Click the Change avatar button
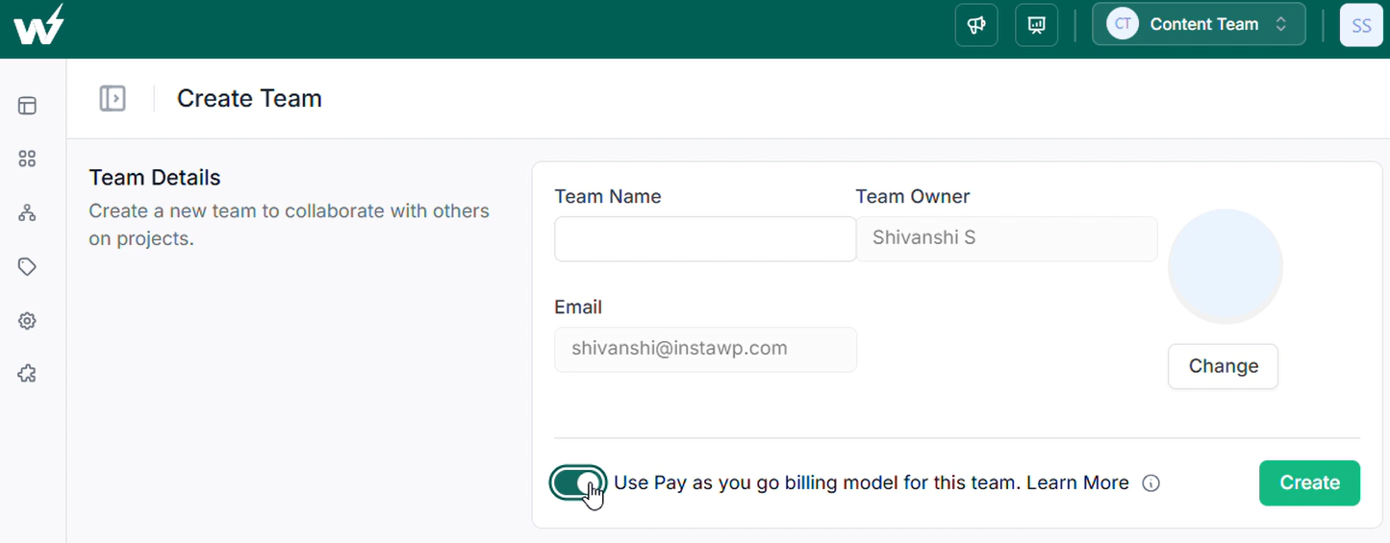This screenshot has height=543, width=1390. point(1223,366)
